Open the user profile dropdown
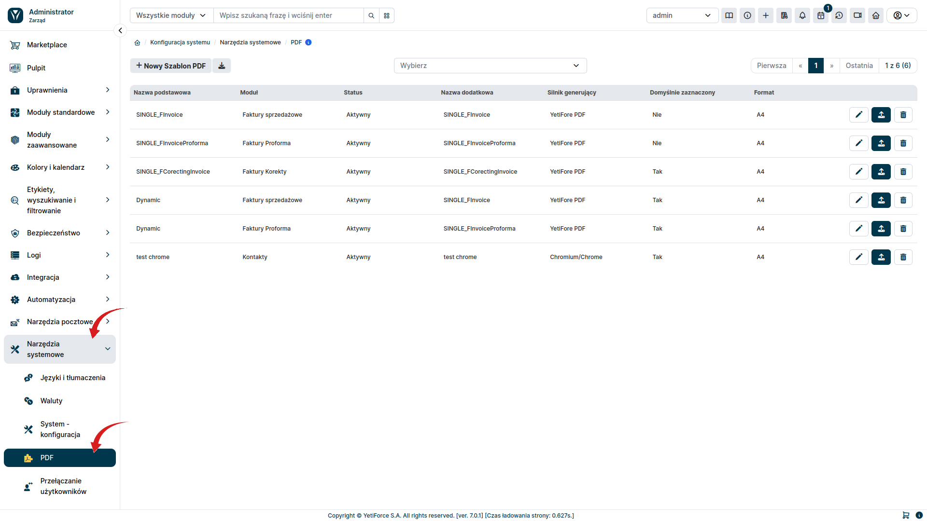 point(901,15)
